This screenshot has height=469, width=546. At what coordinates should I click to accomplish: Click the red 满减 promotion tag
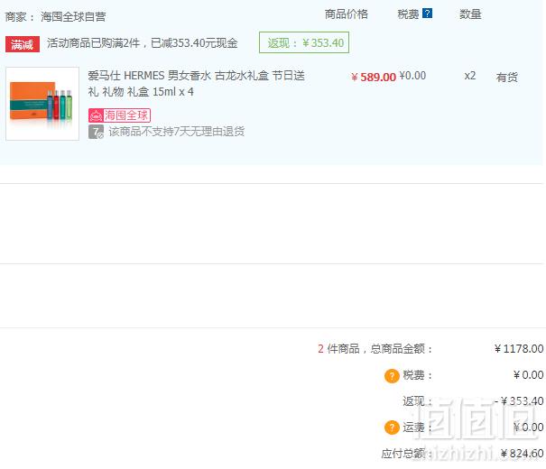click(x=23, y=44)
